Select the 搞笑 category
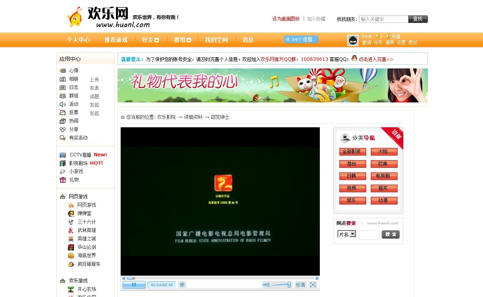Screen dimensions: 483x297 (384, 188)
